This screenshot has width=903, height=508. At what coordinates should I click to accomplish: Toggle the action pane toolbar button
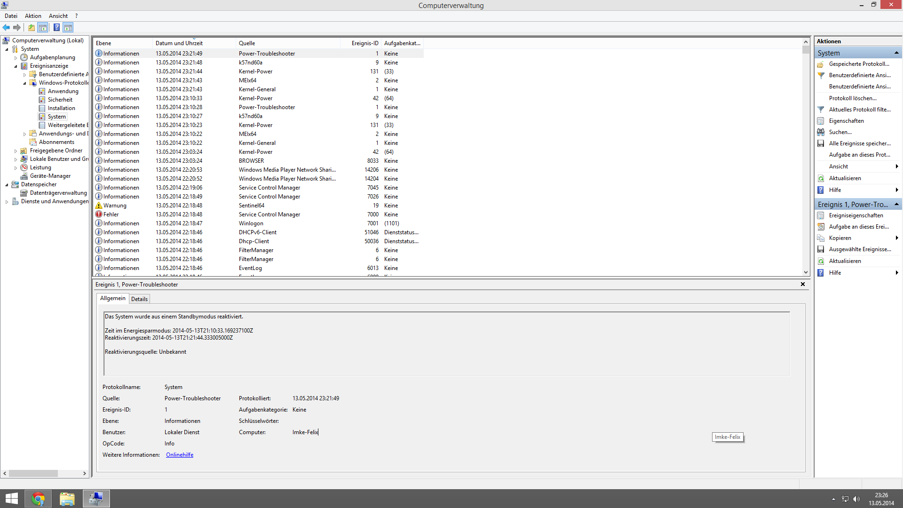(x=68, y=27)
